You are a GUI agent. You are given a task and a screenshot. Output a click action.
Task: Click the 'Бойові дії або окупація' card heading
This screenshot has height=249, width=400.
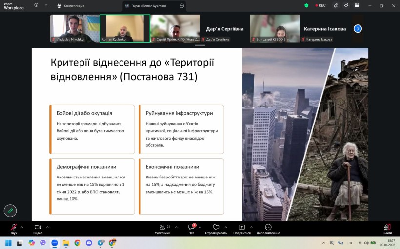[x=84, y=113]
